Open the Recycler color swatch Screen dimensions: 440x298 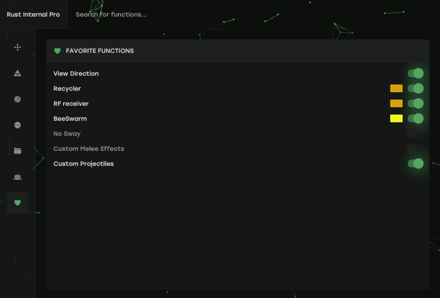[396, 88]
